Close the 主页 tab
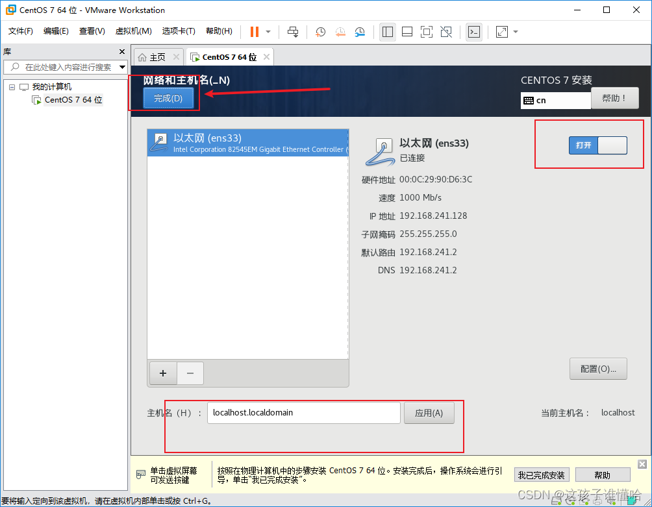The image size is (652, 507). coord(176,57)
